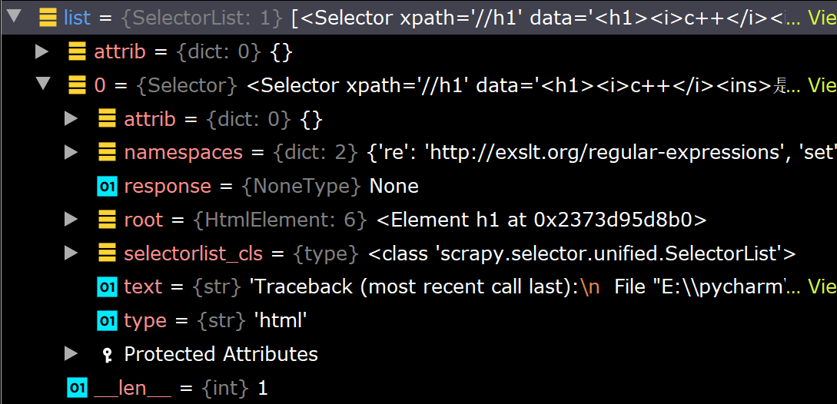
Task: Expand the namespaces dict node
Action: click(71, 152)
